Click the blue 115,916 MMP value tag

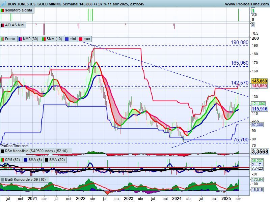click(x=260, y=109)
